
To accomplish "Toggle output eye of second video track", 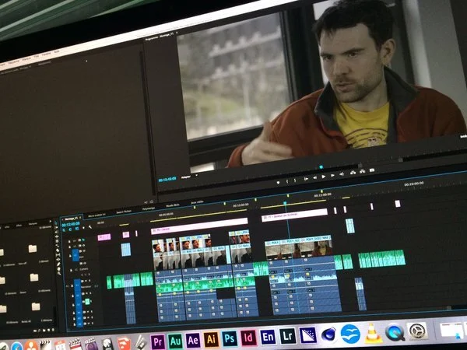I will click(84, 245).
